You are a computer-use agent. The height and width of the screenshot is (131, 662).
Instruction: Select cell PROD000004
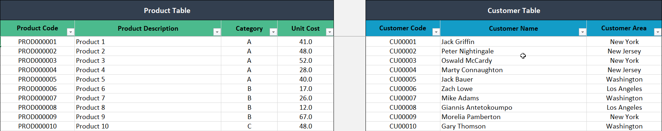coord(37,70)
